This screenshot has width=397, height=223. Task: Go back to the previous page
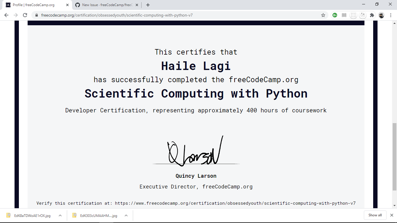[6, 15]
